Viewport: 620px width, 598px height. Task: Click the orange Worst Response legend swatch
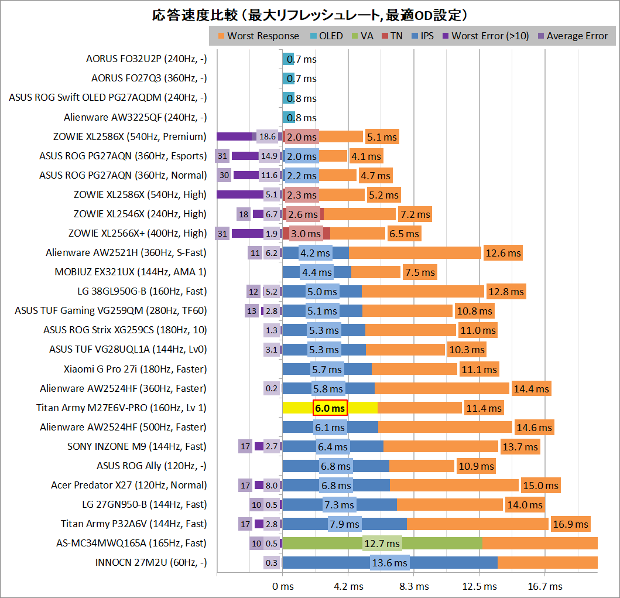(221, 36)
